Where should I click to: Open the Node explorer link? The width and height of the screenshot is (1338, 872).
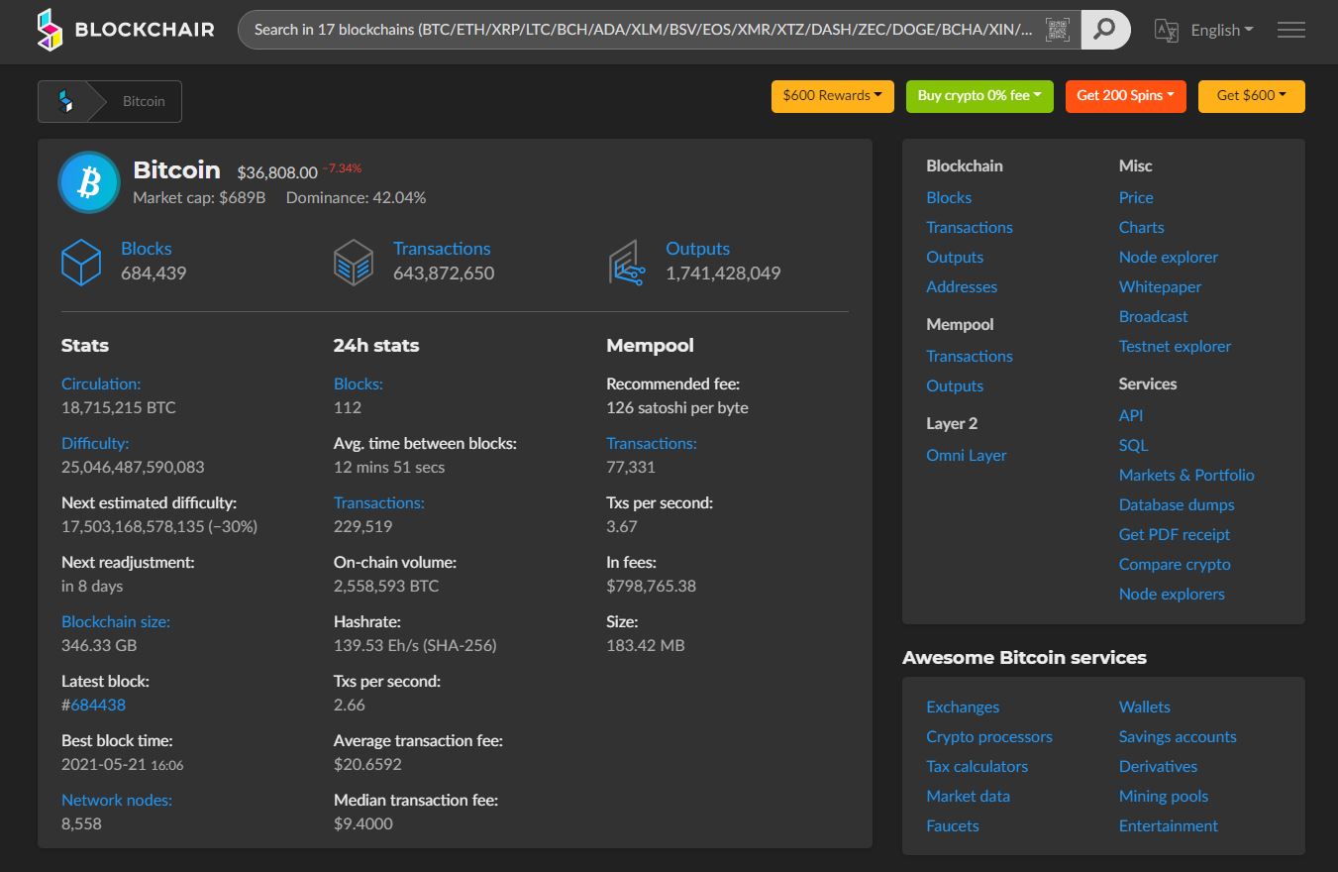(1169, 257)
